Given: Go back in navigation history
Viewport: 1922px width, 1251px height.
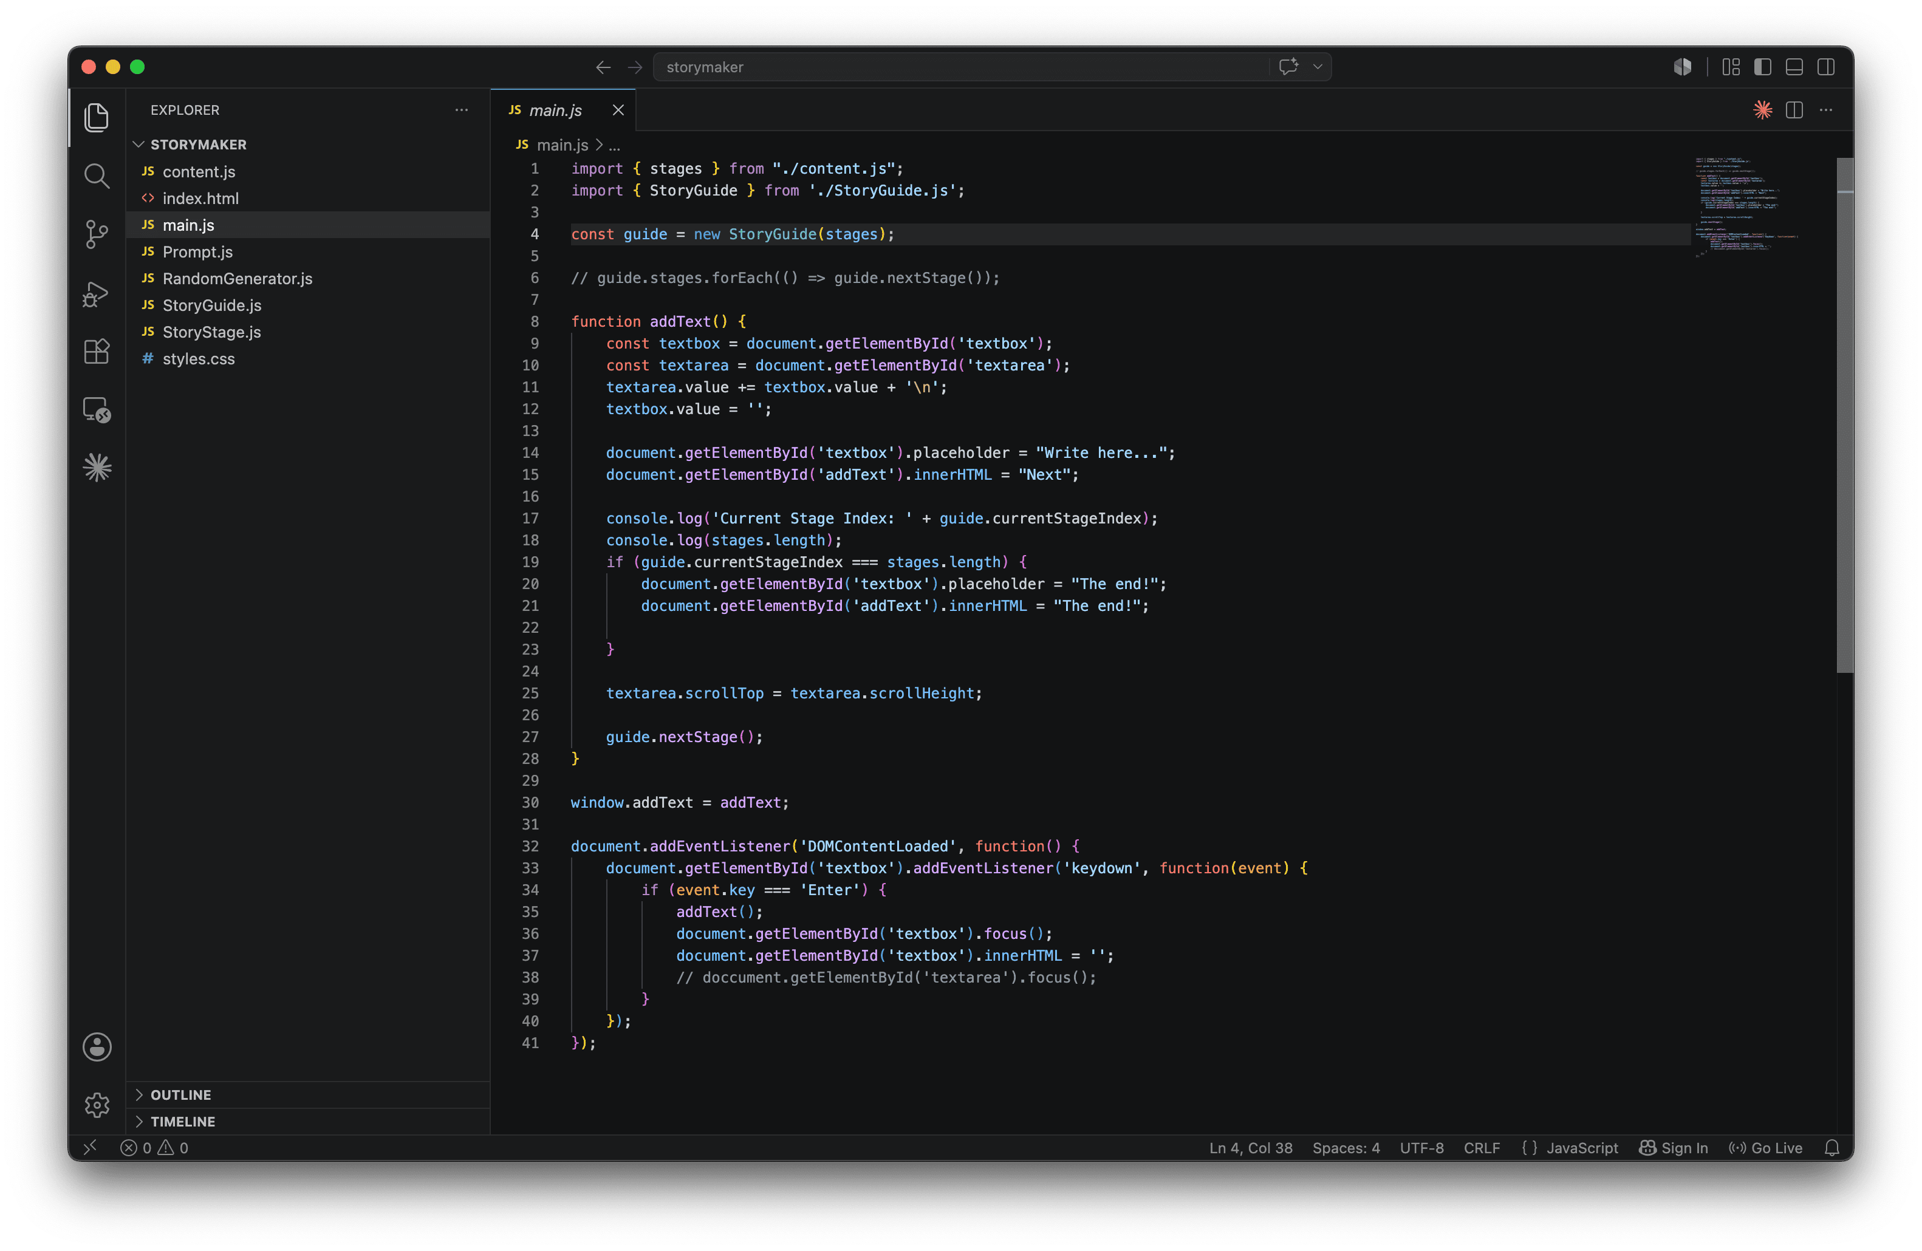Looking at the screenshot, I should point(603,67).
